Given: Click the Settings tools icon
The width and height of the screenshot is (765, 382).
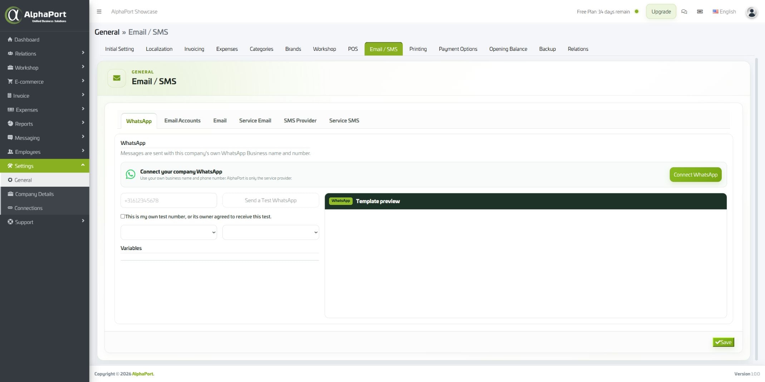Looking at the screenshot, I should (10, 166).
